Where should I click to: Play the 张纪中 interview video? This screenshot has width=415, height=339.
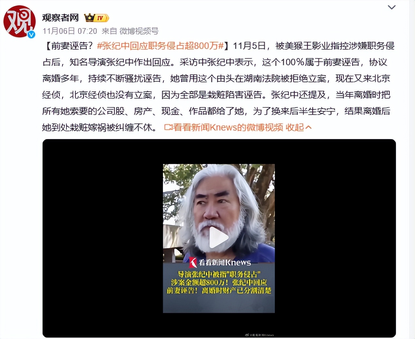pyautogui.click(x=219, y=238)
